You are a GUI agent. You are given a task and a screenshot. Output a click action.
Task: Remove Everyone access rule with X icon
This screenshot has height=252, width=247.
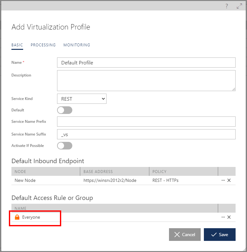click(229, 217)
